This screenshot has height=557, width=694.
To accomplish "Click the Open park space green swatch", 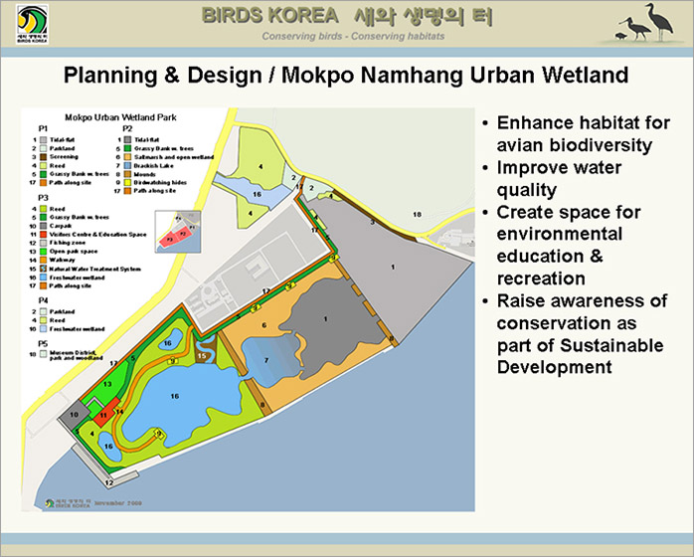I will tap(43, 252).
